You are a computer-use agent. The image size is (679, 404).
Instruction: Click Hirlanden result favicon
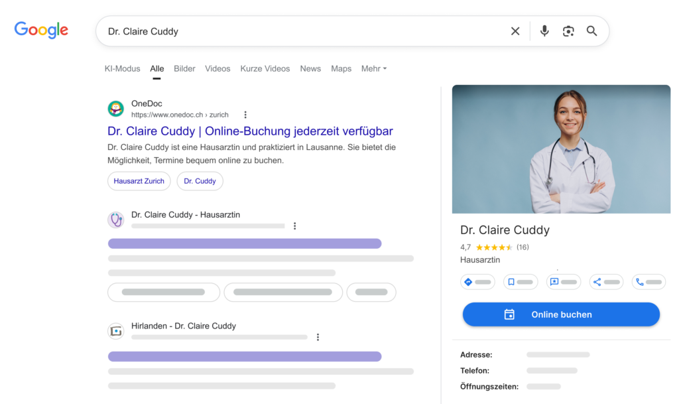[115, 331]
